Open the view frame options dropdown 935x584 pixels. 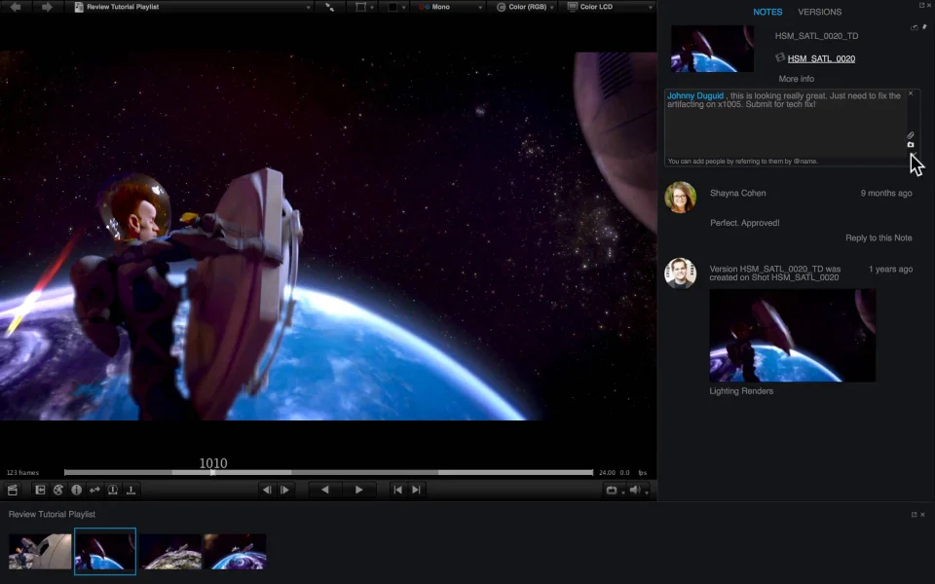tap(364, 7)
